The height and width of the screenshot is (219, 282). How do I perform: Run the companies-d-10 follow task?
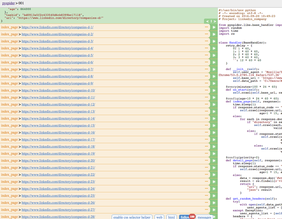[214, 90]
